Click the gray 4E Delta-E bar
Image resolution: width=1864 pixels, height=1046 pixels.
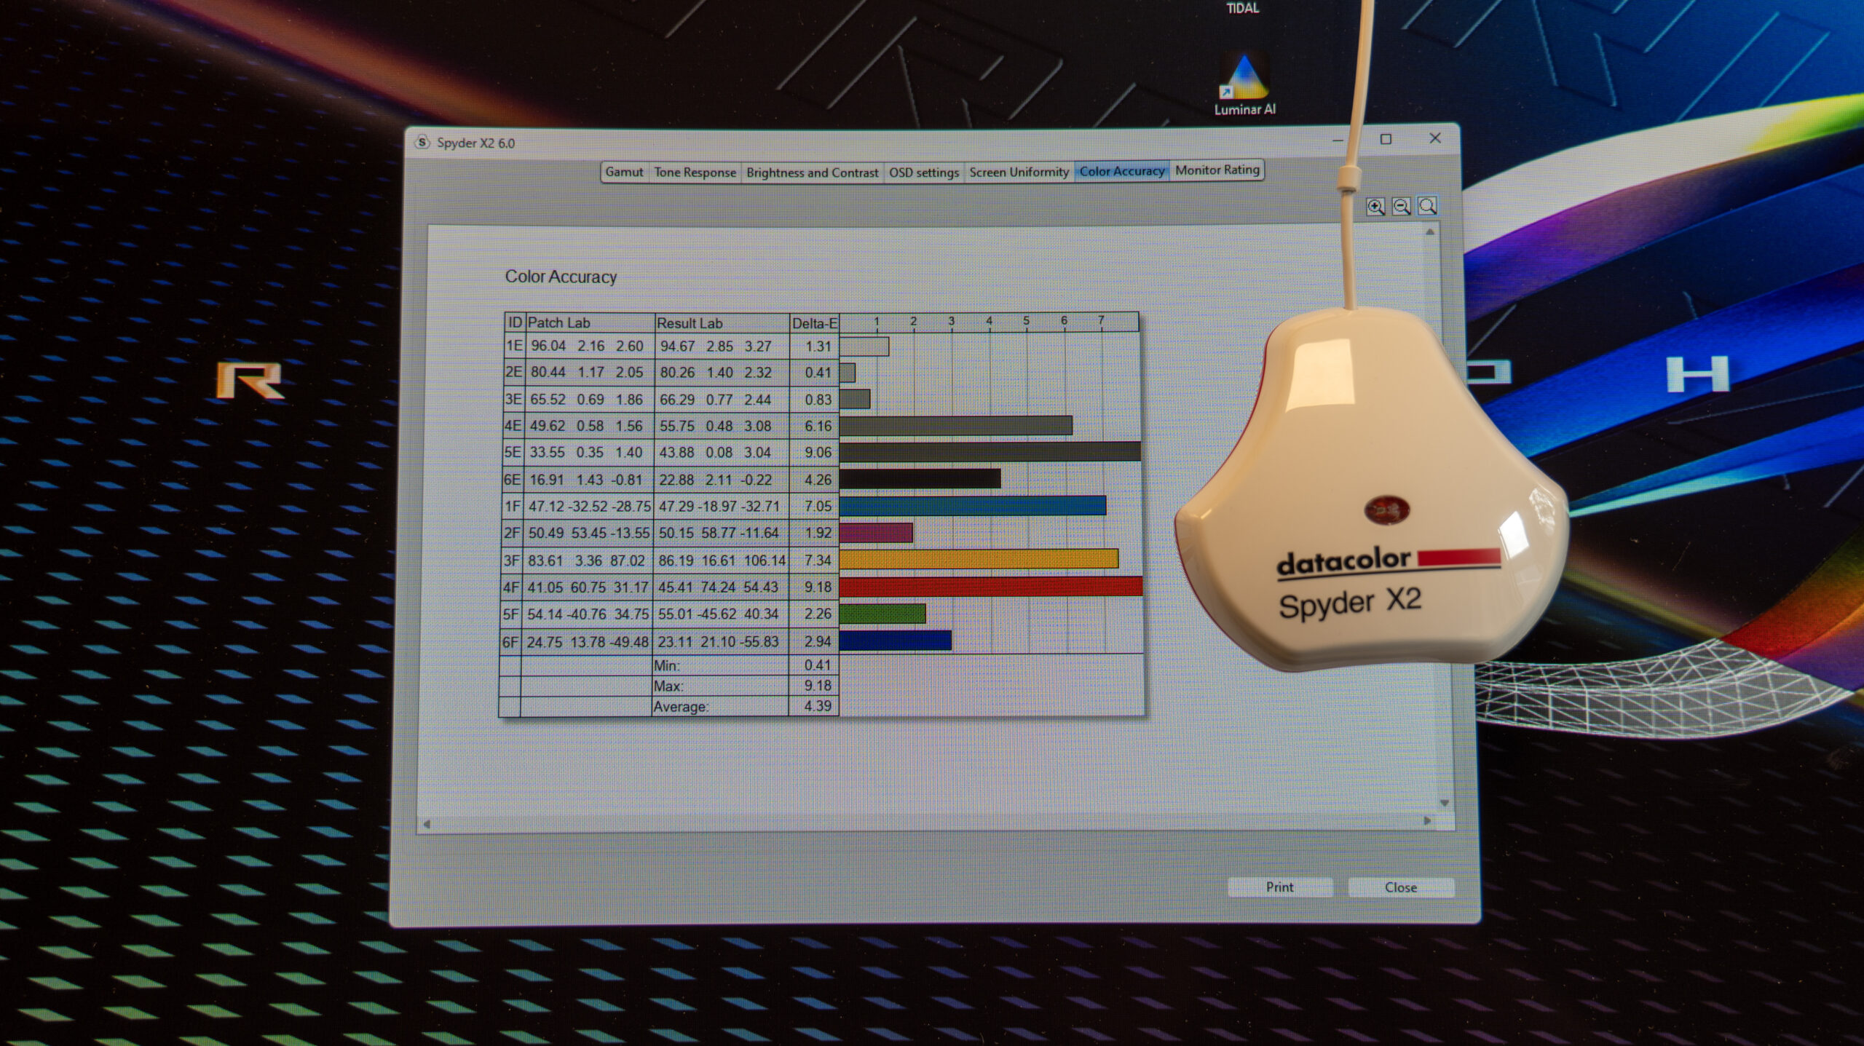[x=956, y=426]
